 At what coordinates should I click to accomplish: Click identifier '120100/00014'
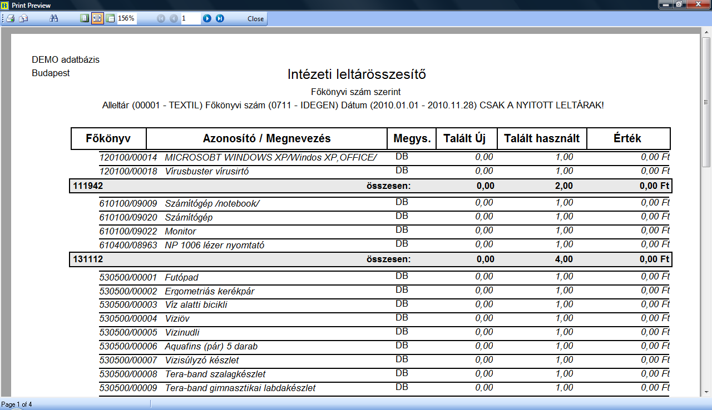tap(128, 158)
